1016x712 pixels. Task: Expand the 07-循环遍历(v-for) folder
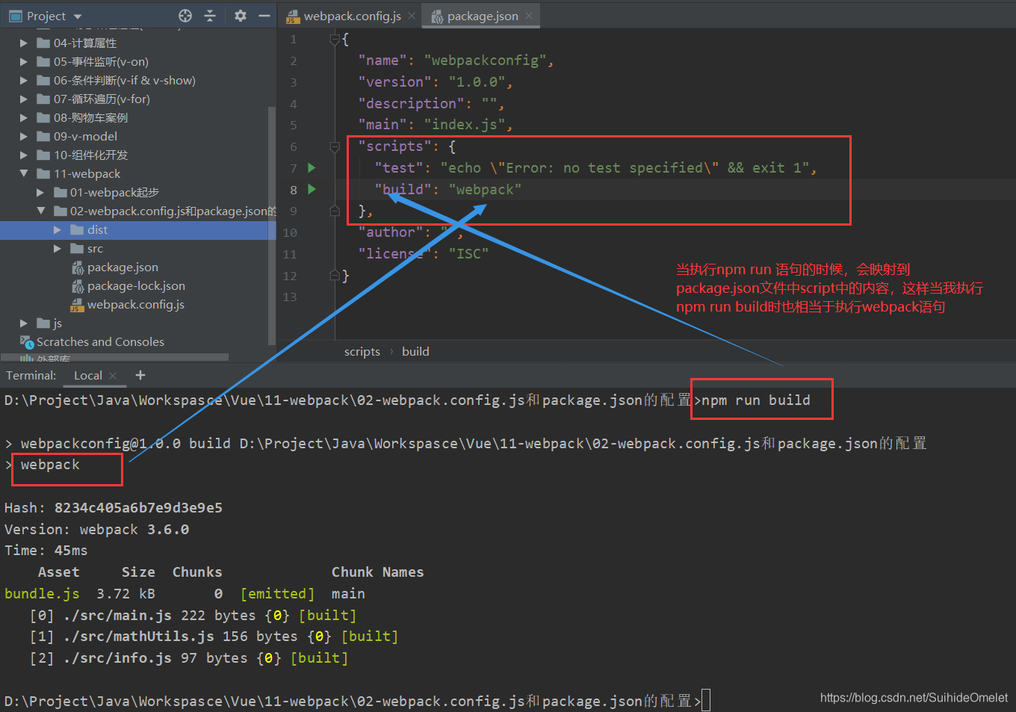coord(23,99)
